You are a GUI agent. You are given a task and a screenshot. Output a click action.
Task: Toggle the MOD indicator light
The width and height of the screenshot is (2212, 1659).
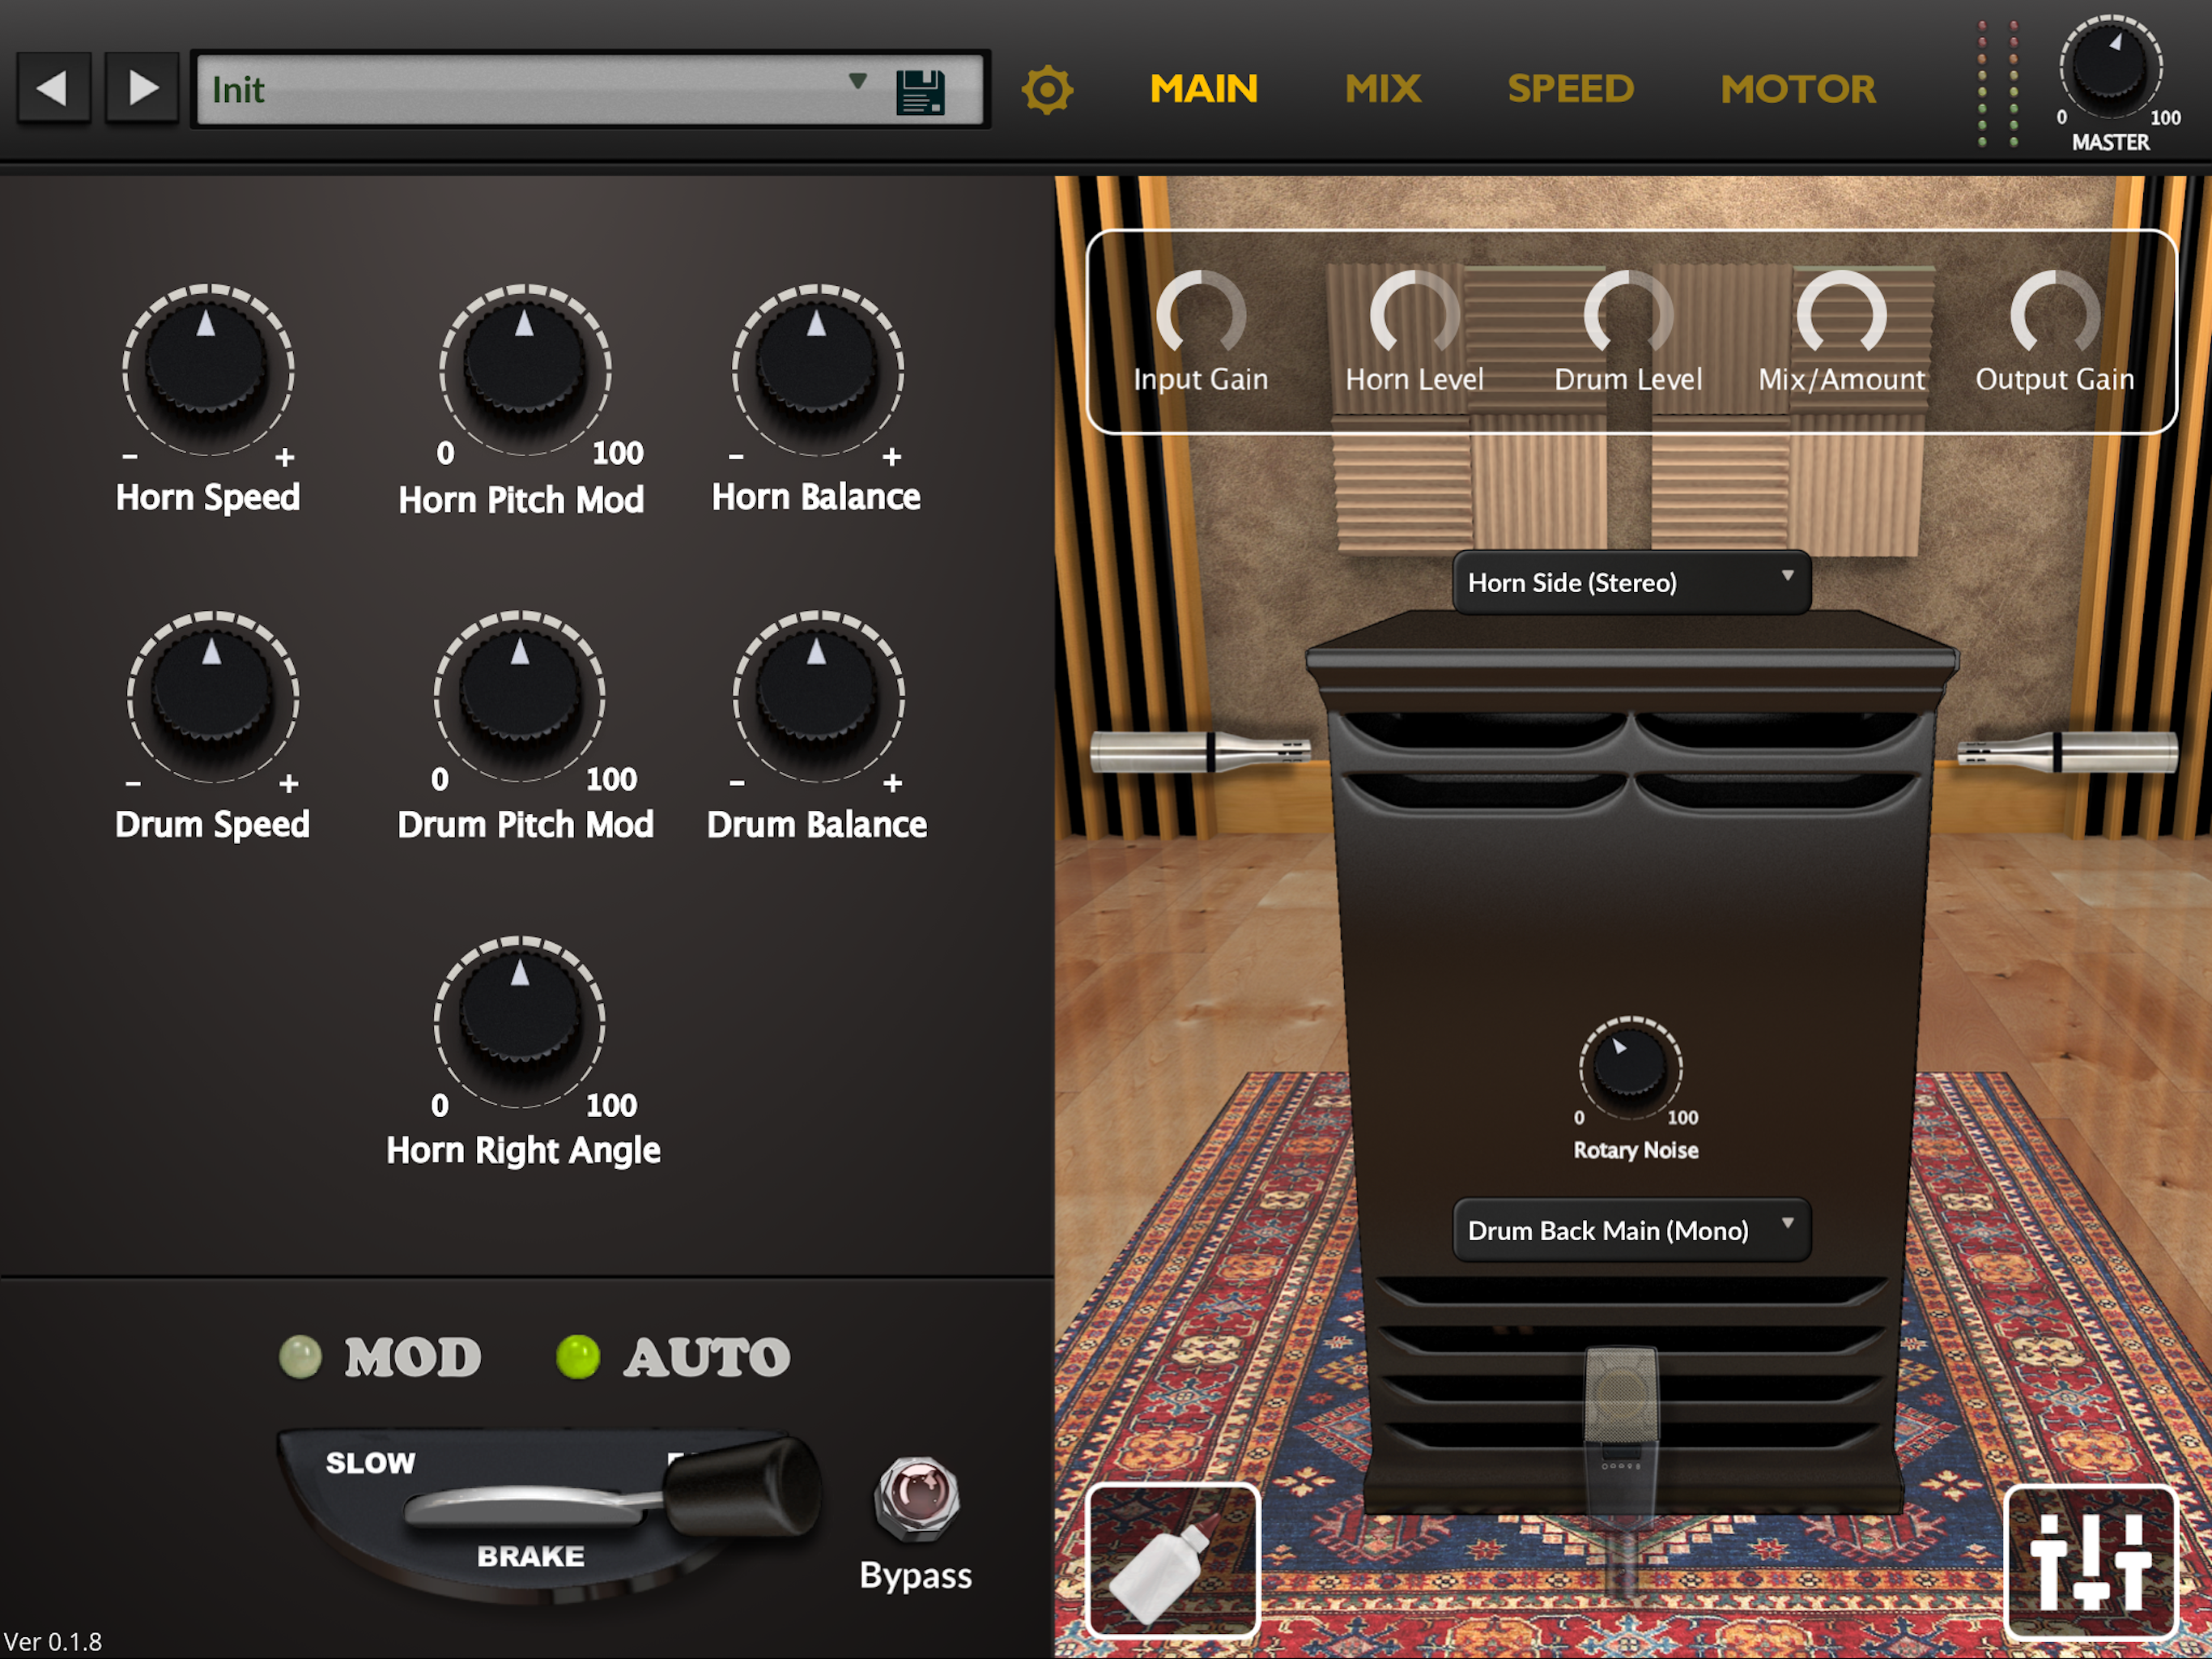[x=300, y=1357]
